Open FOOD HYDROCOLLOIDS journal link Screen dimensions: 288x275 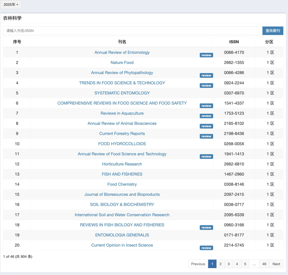click(x=122, y=144)
